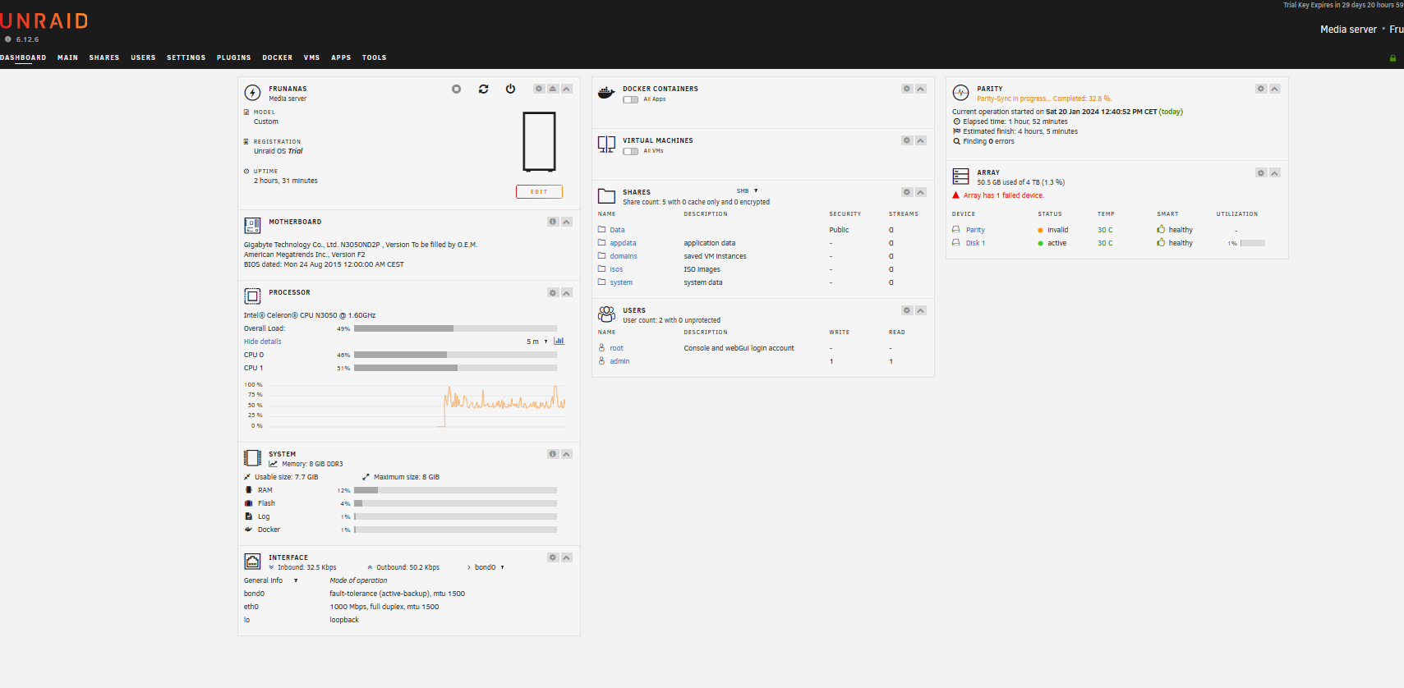Open the Plugins menu tab

click(234, 57)
